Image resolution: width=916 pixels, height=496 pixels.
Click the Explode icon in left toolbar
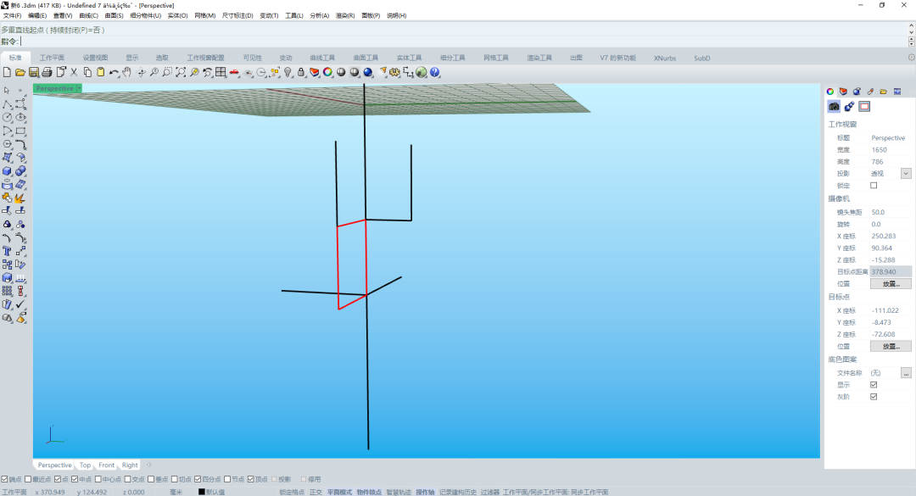click(20, 198)
